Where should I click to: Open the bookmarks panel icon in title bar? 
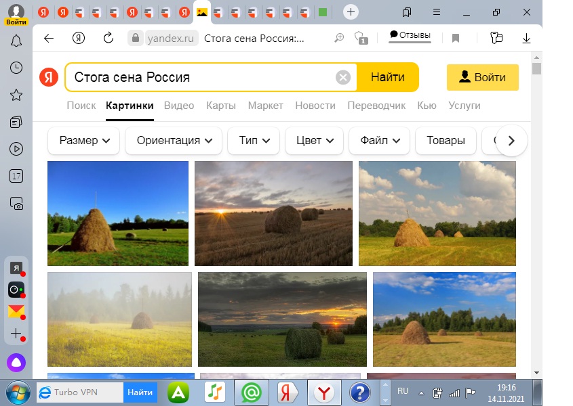click(x=406, y=12)
